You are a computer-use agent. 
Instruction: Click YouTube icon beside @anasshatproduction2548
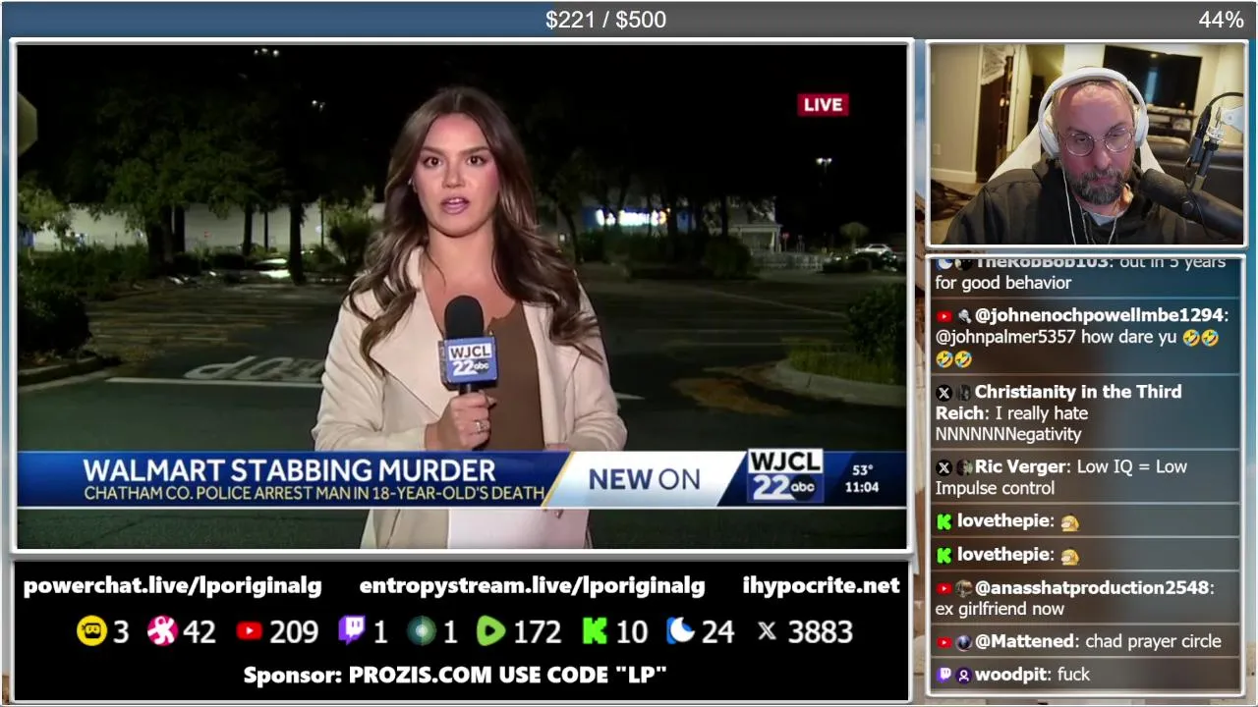943,588
